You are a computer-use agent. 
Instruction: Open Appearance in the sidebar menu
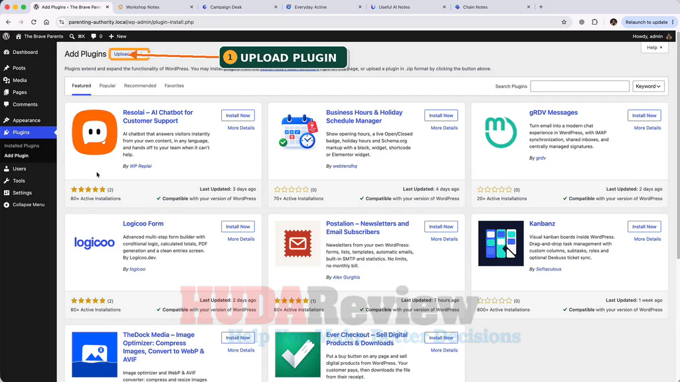(28, 121)
